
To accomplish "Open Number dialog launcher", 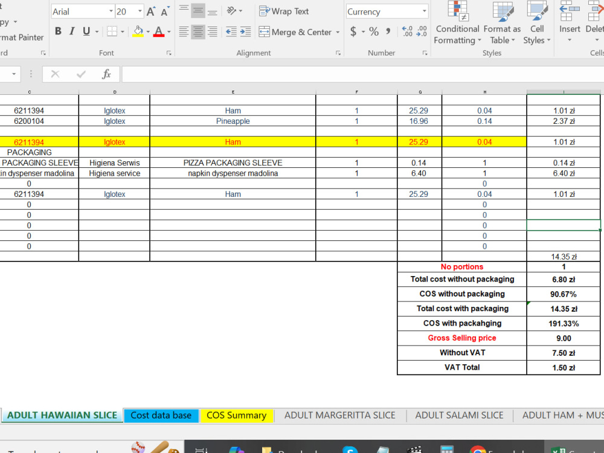I will (425, 53).
